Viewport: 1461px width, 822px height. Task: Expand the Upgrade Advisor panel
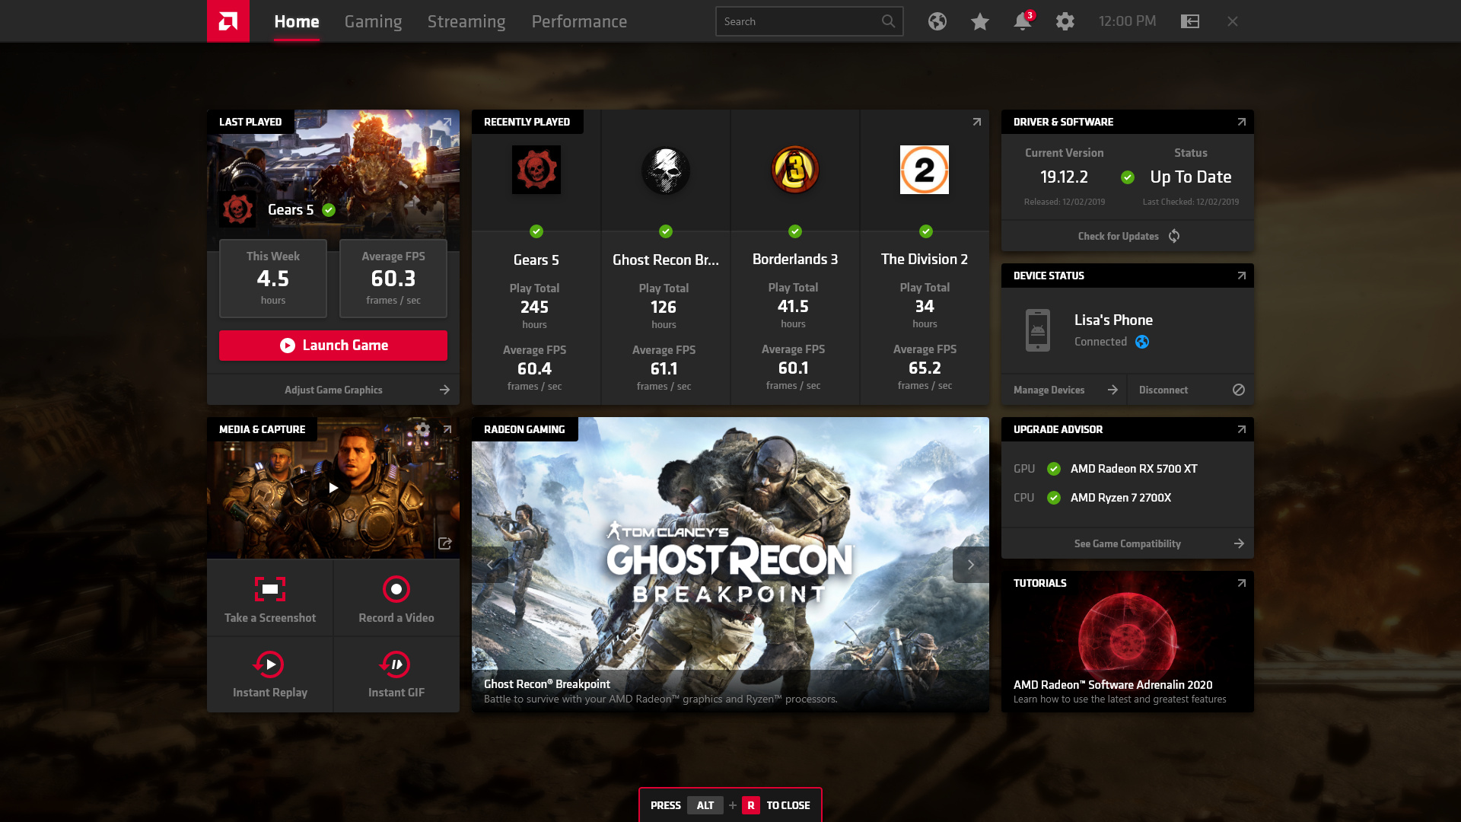pos(1241,429)
